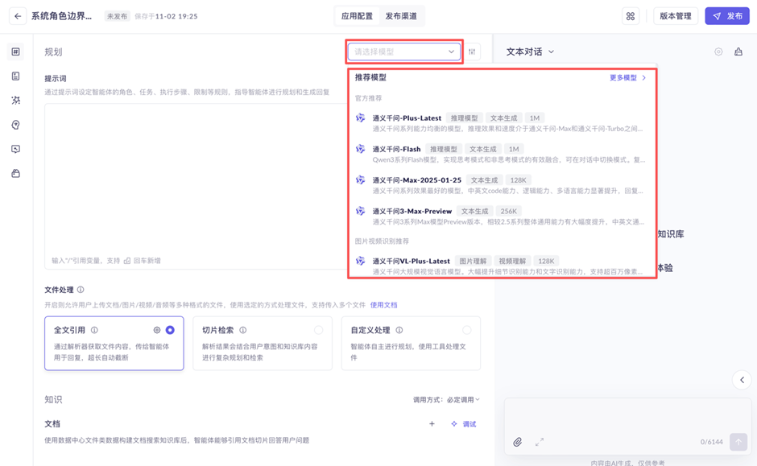Click 通义千问-Plus-Latest model logo icon
This screenshot has height=466, width=757.
point(360,118)
